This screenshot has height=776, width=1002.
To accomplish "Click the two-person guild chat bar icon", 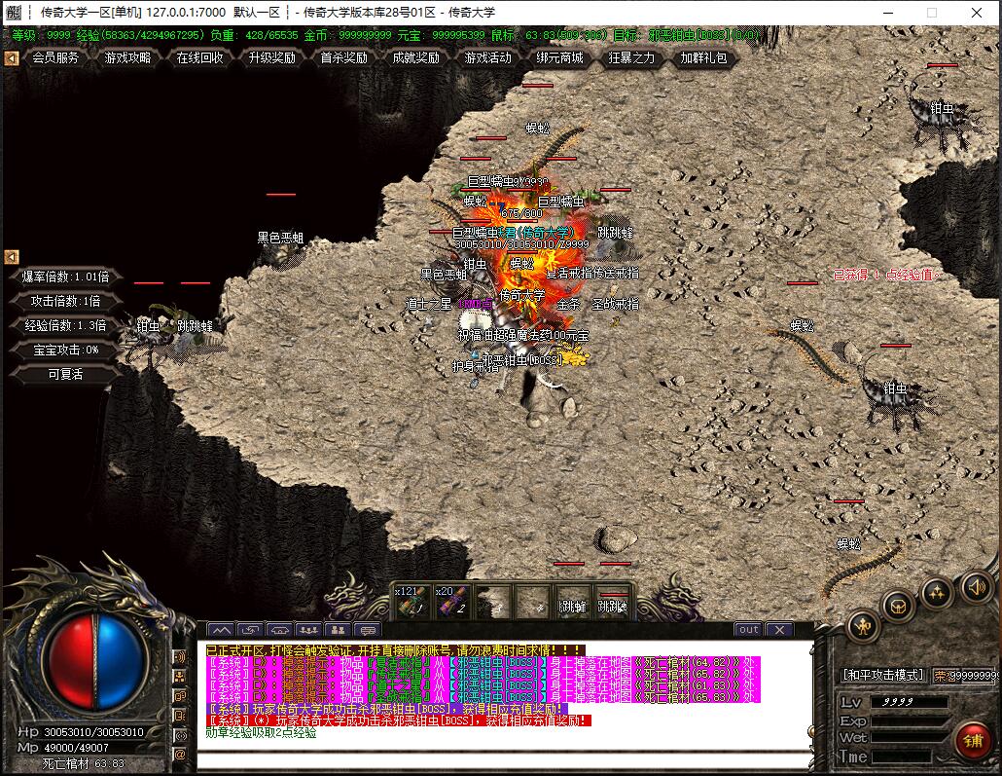I will tap(338, 630).
